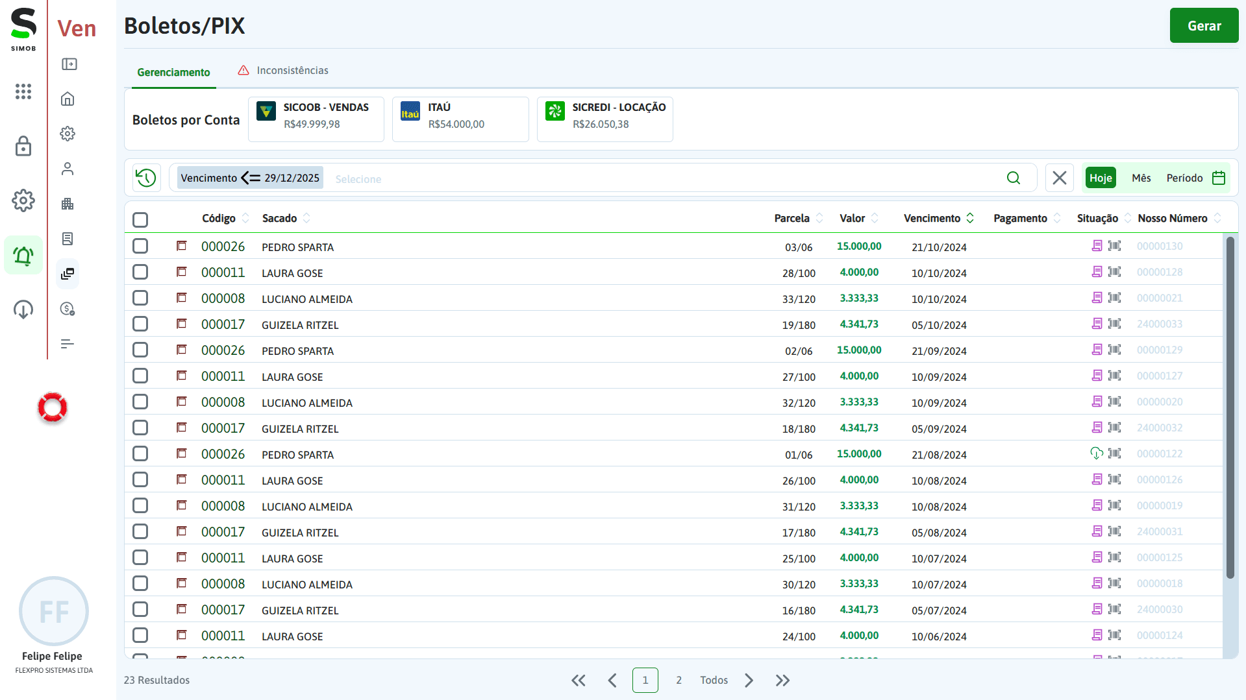The width and height of the screenshot is (1246, 700).
Task: Click cloud download icon on row 00000122
Action: pos(1097,453)
